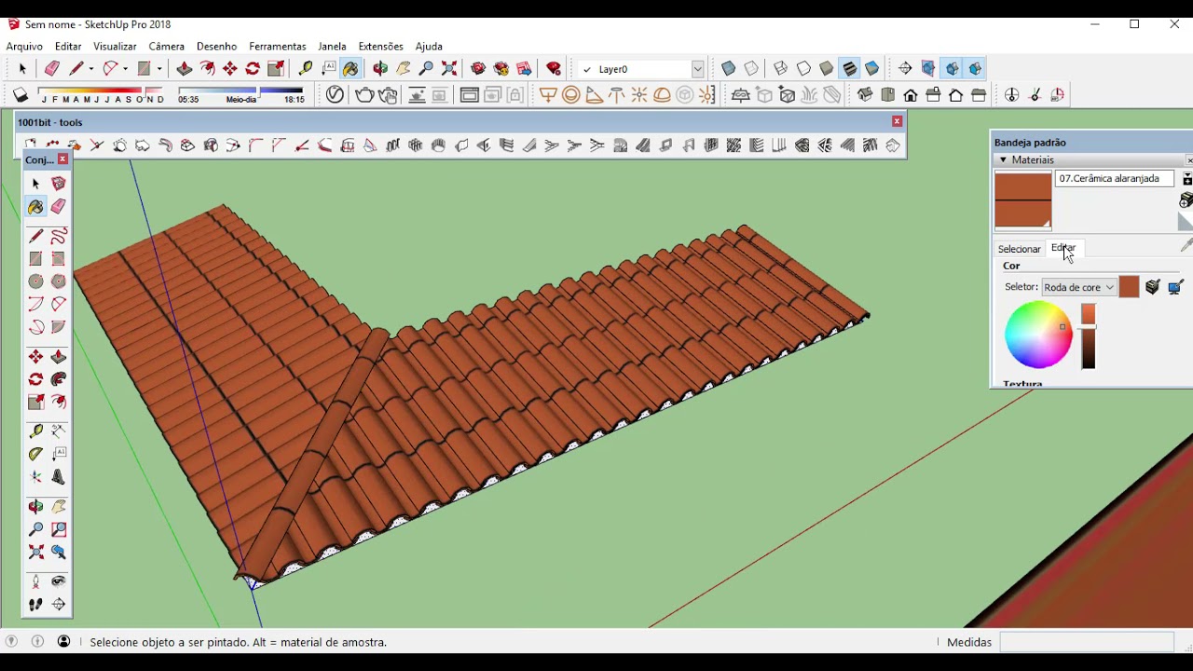Open the Layer0 layer dropdown

tap(697, 69)
